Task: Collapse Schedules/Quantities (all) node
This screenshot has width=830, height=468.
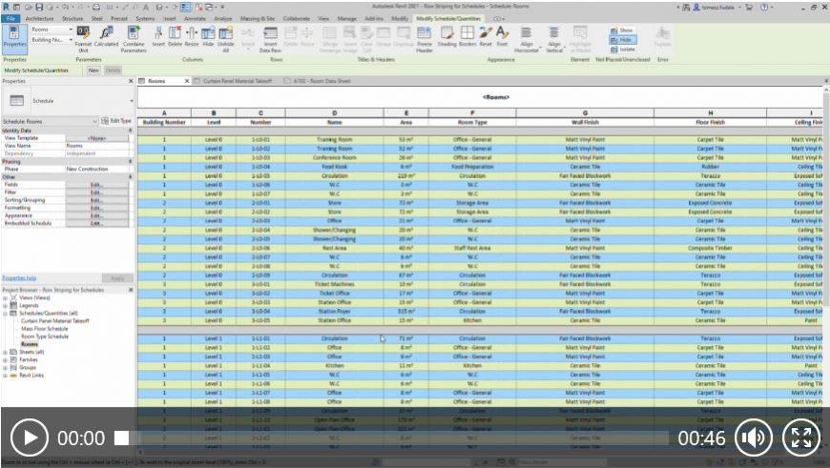Action: [x=6, y=313]
